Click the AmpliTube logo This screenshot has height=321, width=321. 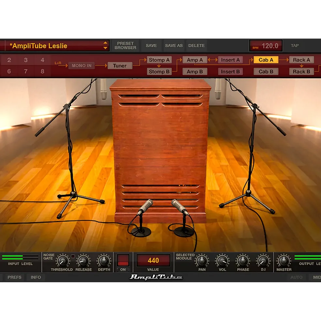pyautogui.click(x=156, y=277)
